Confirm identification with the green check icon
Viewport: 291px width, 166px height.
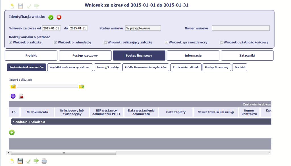51,17
